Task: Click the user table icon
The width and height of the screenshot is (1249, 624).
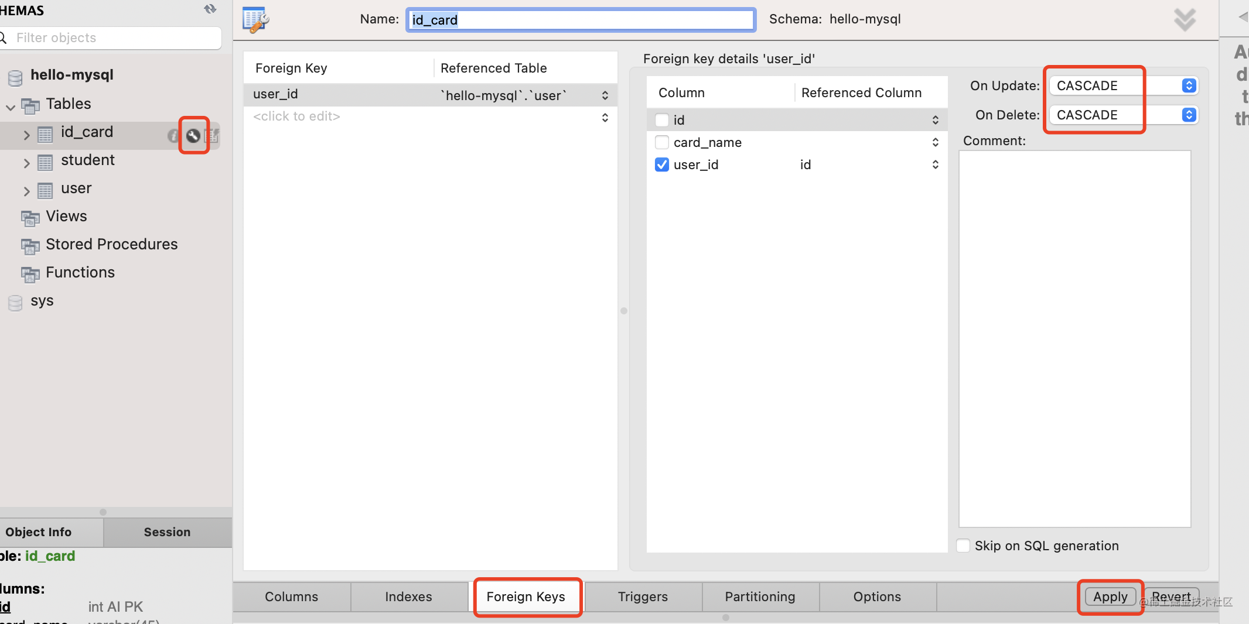Action: (x=45, y=190)
